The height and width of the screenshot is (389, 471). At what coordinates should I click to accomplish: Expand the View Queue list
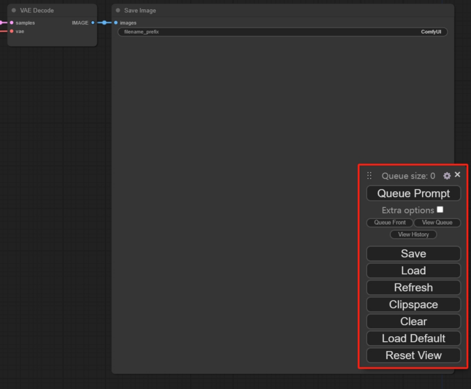(x=437, y=223)
